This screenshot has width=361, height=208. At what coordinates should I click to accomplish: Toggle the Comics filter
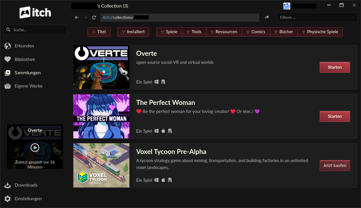coord(256,32)
